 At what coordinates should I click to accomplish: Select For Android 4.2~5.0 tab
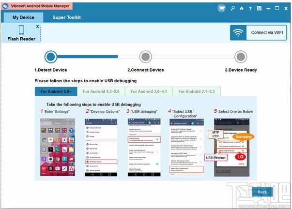tap(101, 91)
